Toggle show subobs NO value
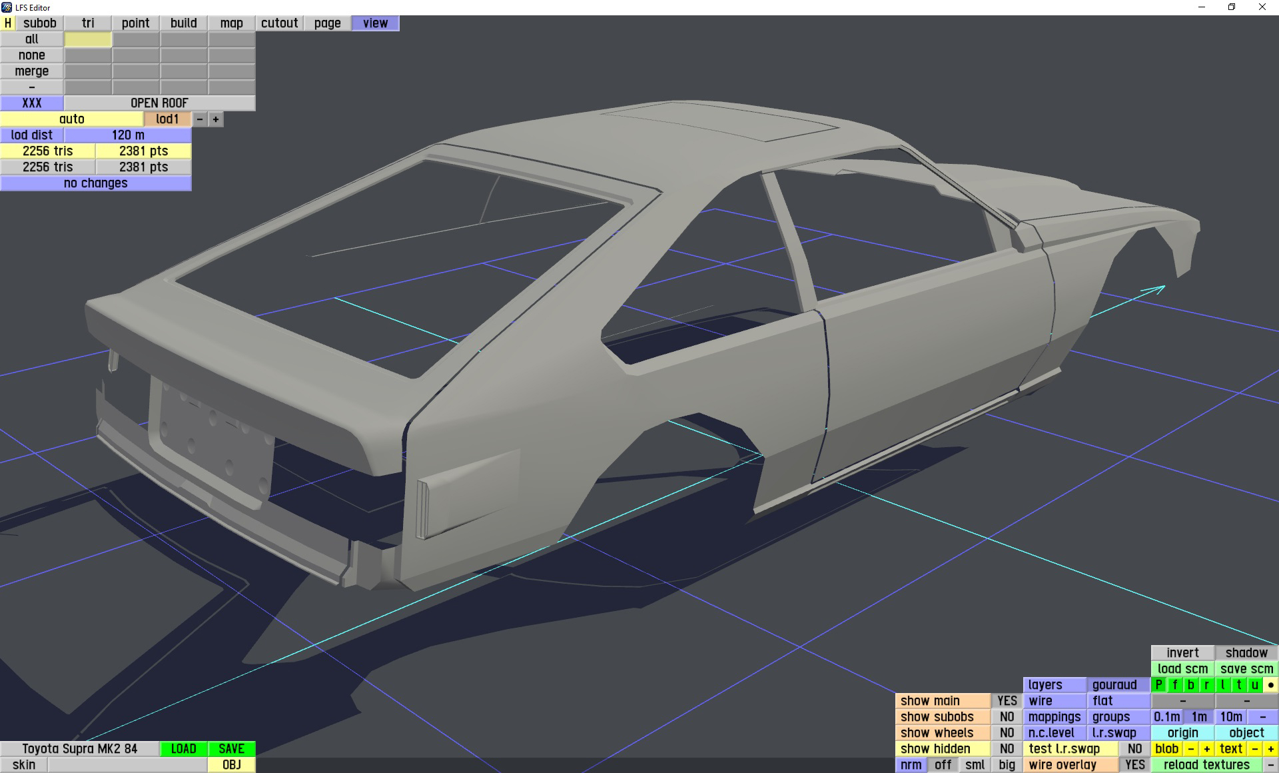1279x773 pixels. 1007,716
